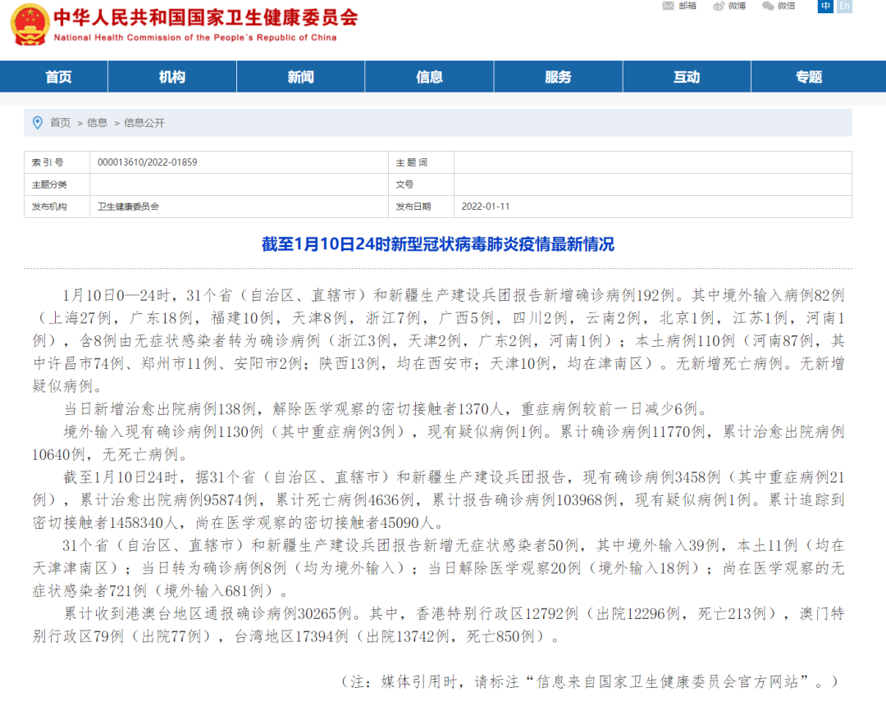The height and width of the screenshot is (701, 886).
Task: Navigate to the 互动 section
Action: tap(687, 77)
